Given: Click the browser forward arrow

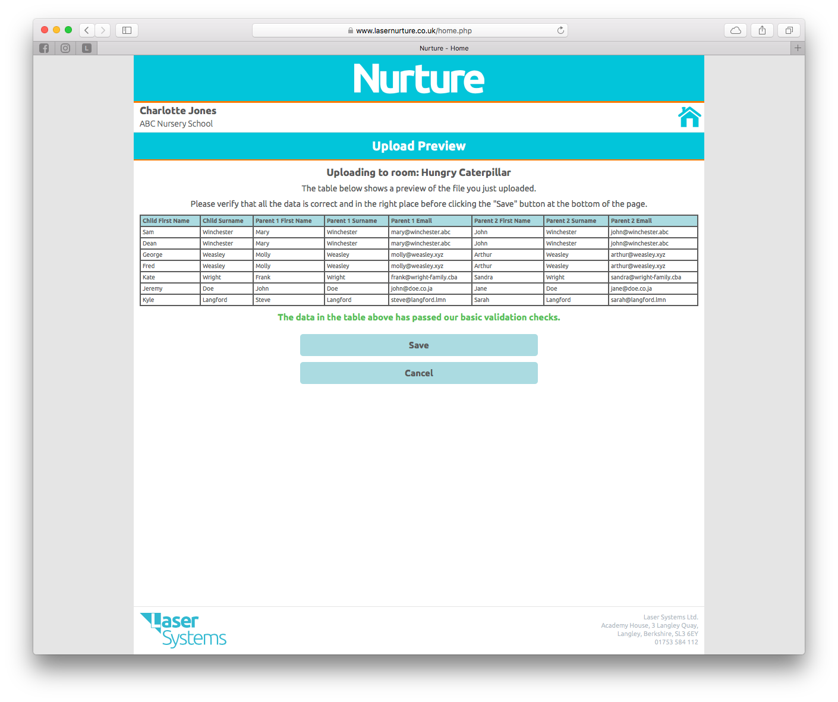Looking at the screenshot, I should (x=103, y=30).
